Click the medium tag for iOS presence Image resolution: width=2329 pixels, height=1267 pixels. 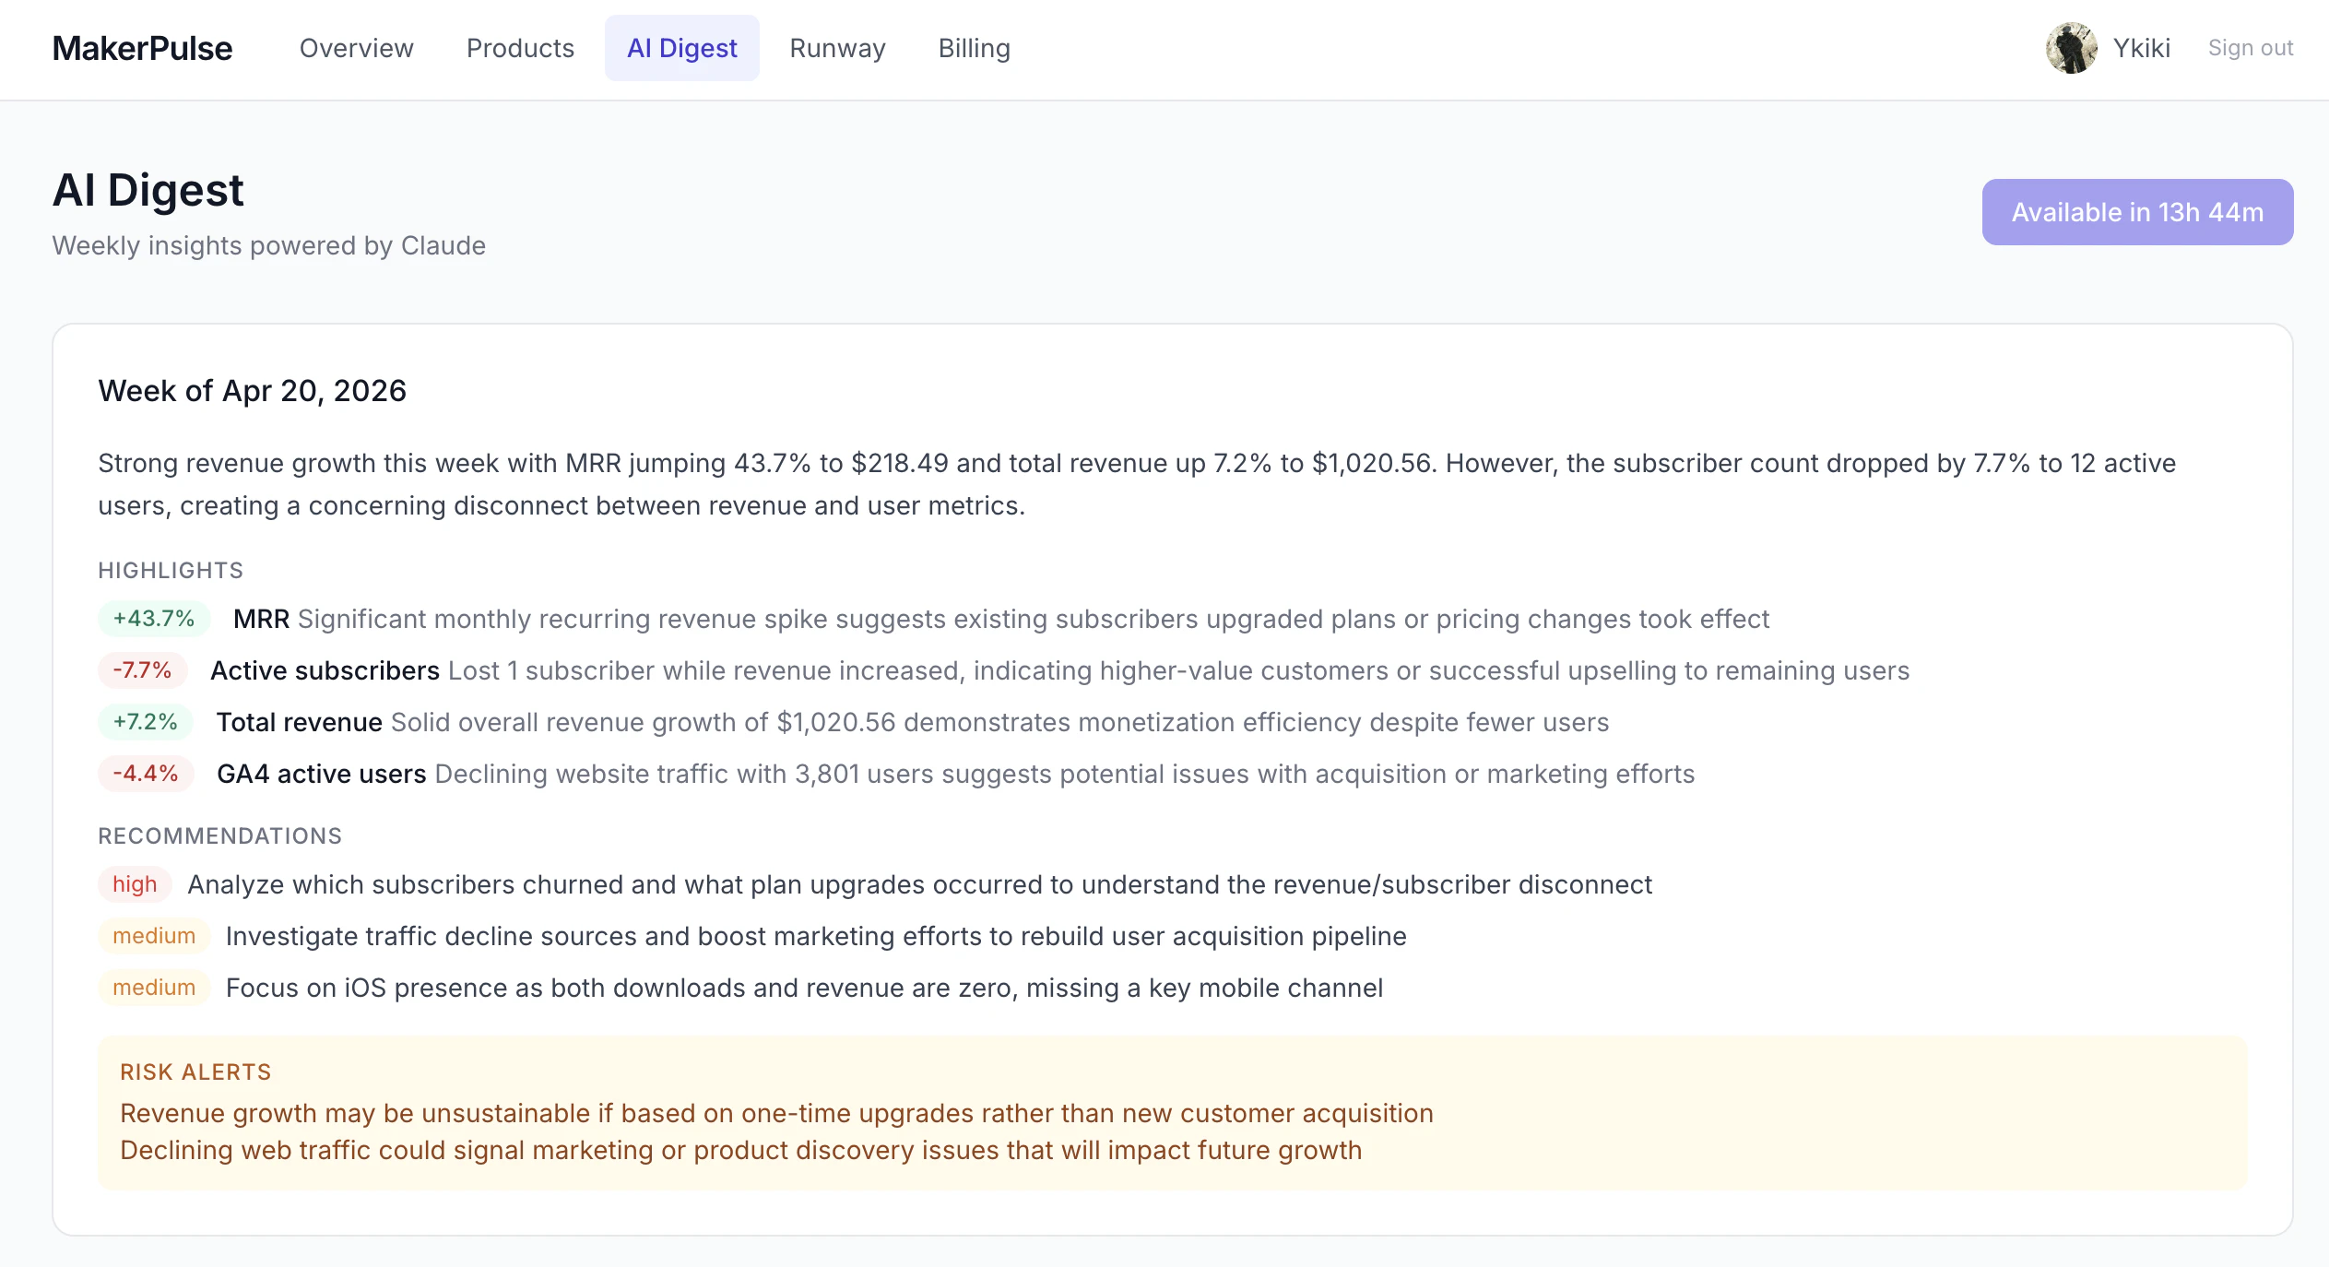point(154,988)
